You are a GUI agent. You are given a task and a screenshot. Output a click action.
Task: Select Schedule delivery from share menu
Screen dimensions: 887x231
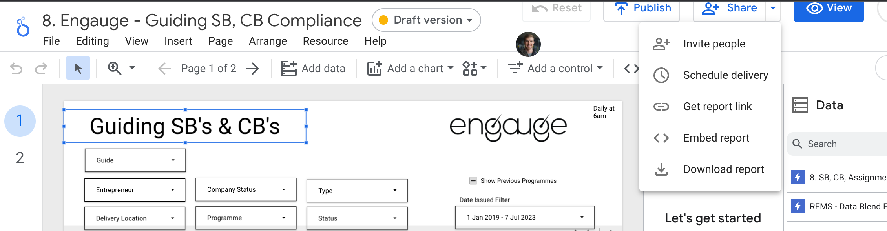coord(725,75)
